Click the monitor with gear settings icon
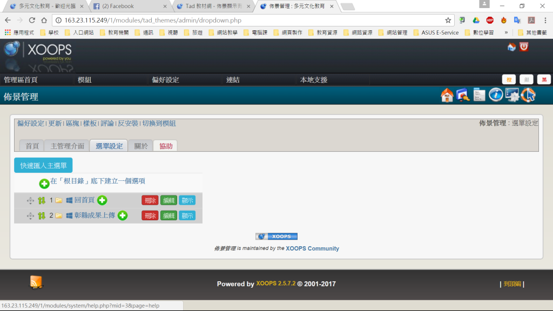 [512, 95]
